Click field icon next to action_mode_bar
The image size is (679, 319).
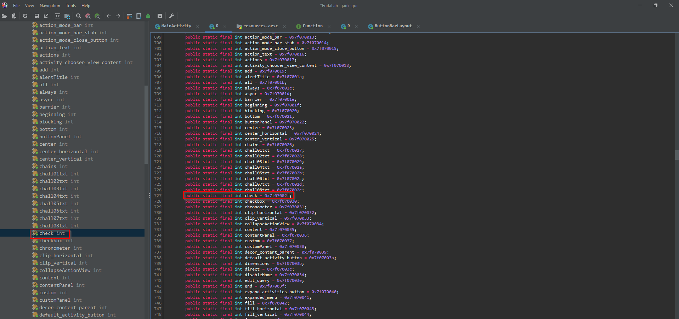[x=35, y=25]
